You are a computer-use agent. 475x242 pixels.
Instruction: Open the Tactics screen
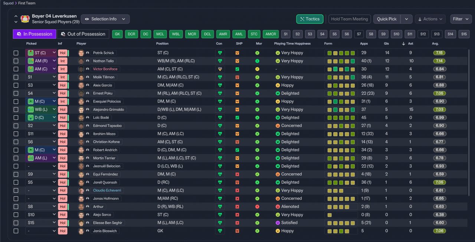click(309, 19)
